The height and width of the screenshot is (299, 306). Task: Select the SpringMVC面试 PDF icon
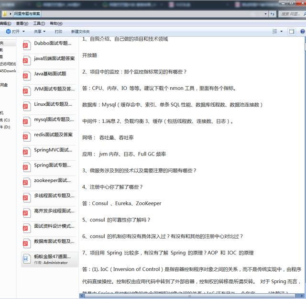pyautogui.click(x=26, y=152)
